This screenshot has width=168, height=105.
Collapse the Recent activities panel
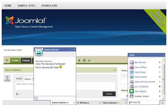tap(115, 70)
